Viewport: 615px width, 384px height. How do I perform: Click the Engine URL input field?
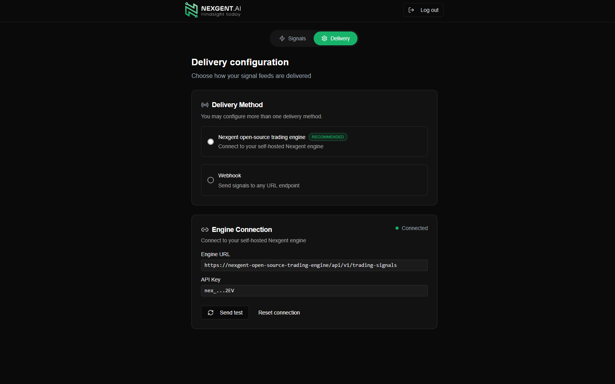[314, 265]
